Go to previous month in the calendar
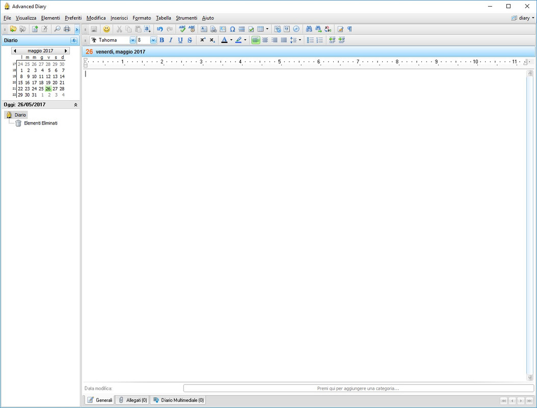 pos(15,50)
